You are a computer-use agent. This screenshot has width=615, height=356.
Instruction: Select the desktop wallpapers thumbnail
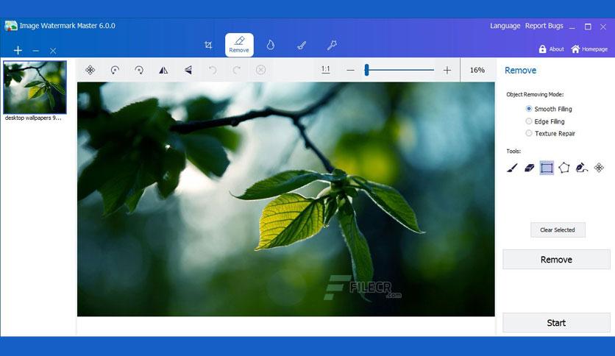click(x=35, y=86)
